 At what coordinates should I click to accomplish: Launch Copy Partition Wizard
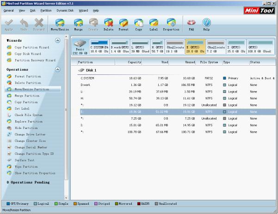coord(32,47)
